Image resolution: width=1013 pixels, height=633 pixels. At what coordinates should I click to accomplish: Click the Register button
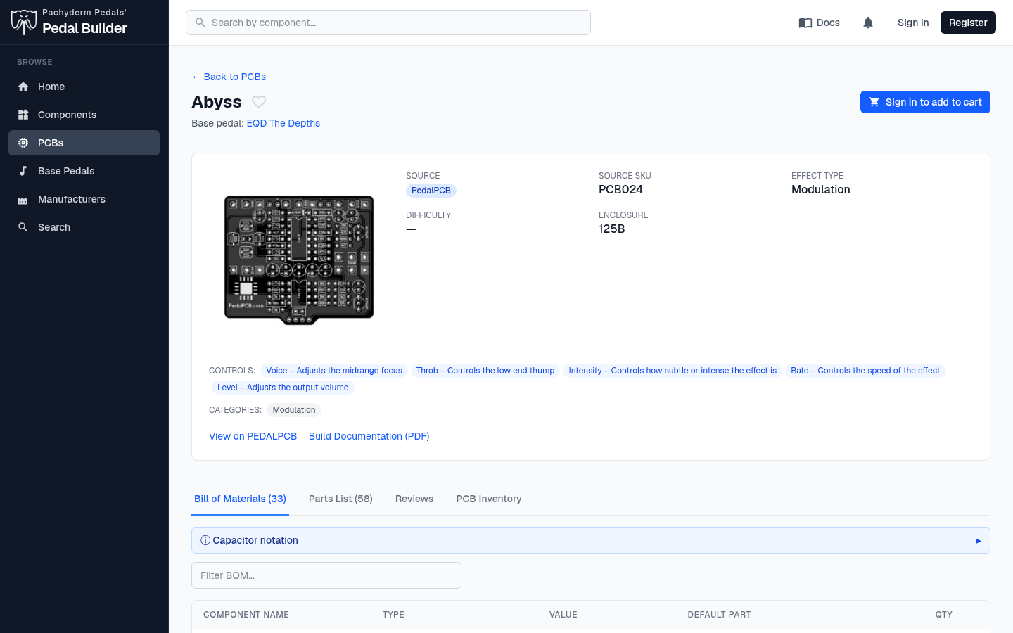968,23
